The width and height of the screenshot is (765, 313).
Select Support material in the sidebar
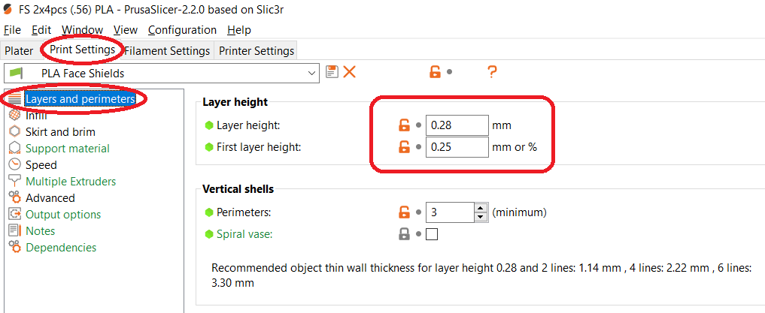coord(68,149)
